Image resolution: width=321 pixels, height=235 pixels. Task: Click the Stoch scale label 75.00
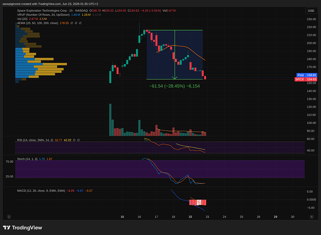coord(9,161)
